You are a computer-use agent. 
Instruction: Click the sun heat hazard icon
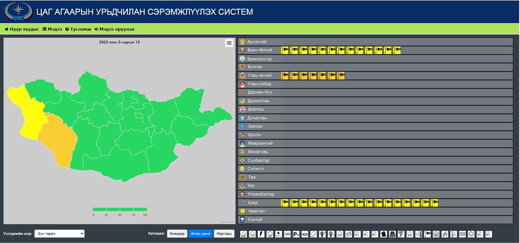pyautogui.click(x=279, y=234)
